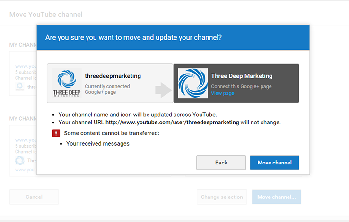Click the small swirl icon in the lower background card

pos(19,161)
